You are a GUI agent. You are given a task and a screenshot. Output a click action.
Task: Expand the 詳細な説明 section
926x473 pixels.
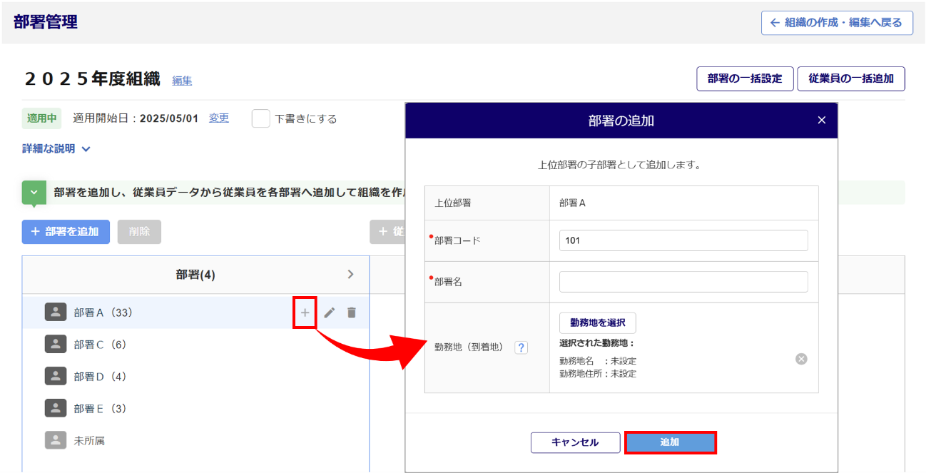coord(56,149)
